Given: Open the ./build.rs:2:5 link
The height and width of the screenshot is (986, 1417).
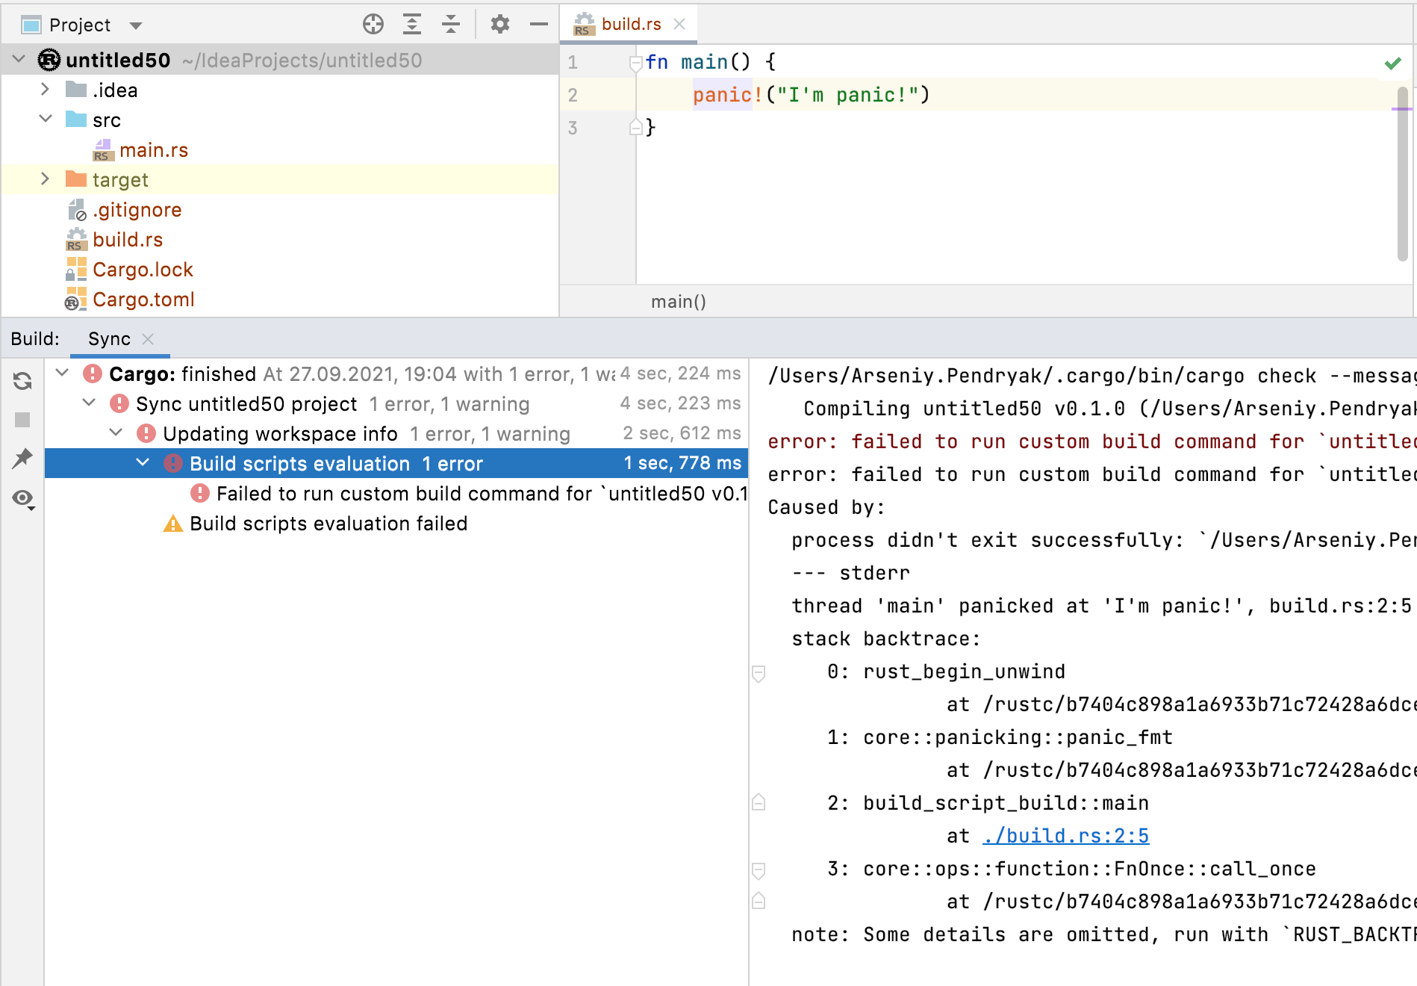Looking at the screenshot, I should click(x=1065, y=836).
